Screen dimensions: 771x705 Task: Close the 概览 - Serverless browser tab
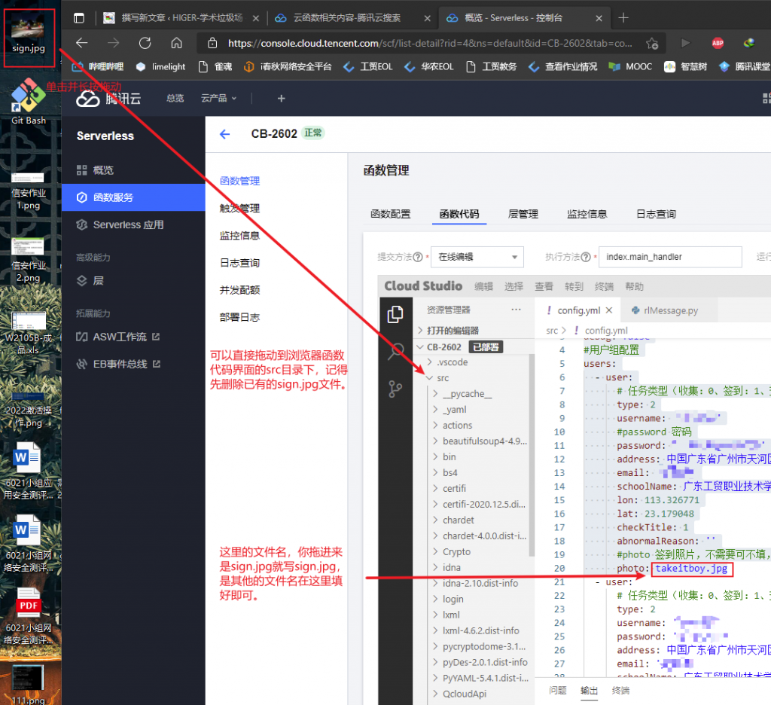599,18
